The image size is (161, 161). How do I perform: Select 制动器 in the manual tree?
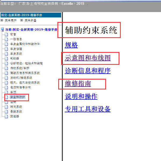click(x=14, y=58)
